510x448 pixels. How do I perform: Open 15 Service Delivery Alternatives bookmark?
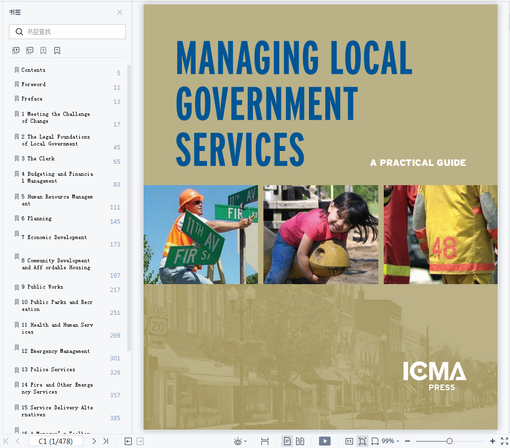[57, 411]
